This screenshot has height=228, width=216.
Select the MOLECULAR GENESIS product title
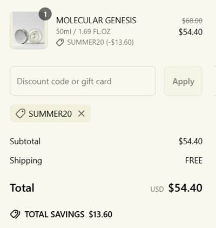(x=96, y=21)
